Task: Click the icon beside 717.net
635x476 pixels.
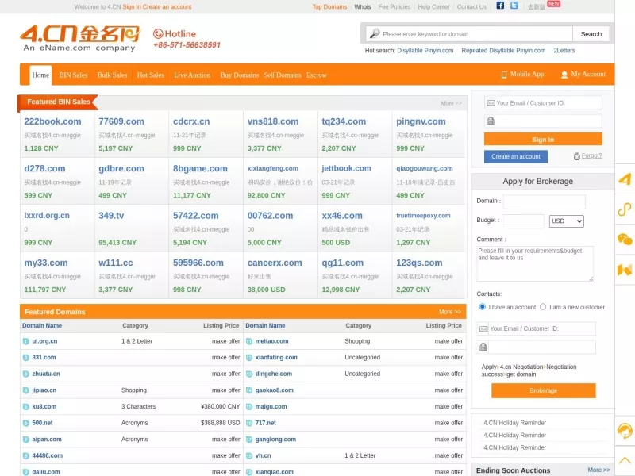Action: [x=249, y=423]
